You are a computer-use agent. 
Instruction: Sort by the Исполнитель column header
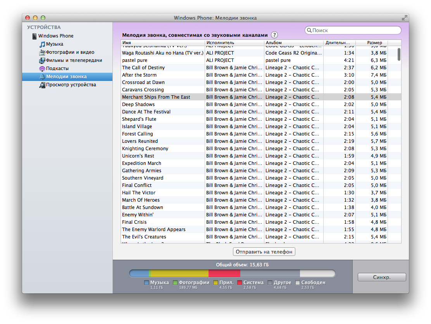(234, 43)
